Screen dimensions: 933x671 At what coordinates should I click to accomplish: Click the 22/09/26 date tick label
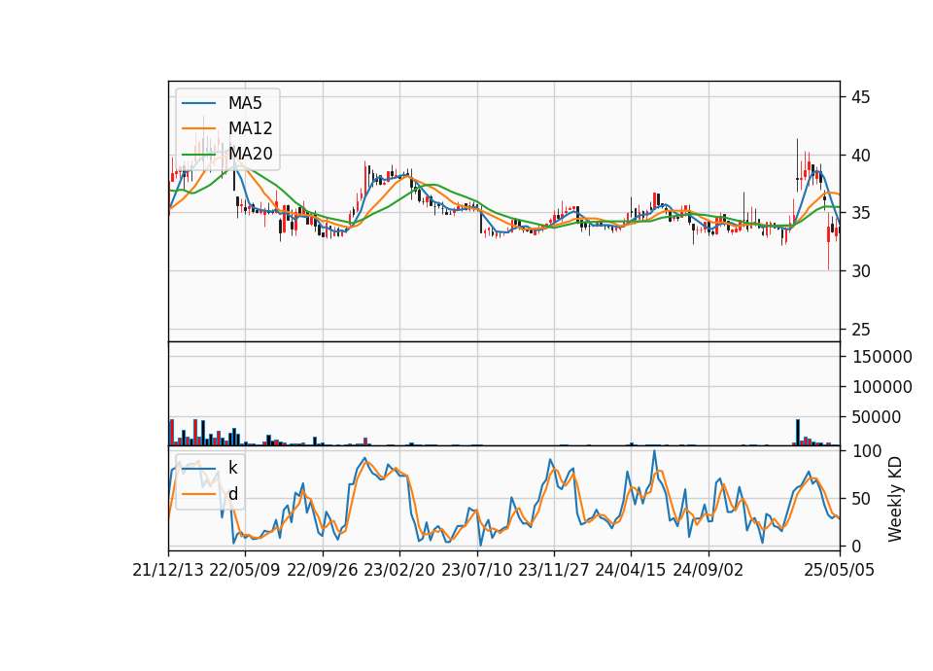[322, 570]
